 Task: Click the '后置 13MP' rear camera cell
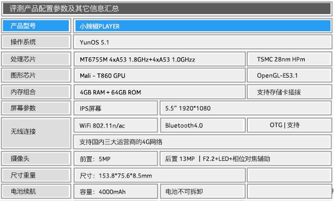pyautogui.click(x=246, y=158)
